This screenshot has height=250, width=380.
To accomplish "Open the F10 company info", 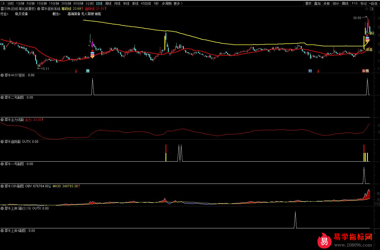I will click(x=355, y=3).
